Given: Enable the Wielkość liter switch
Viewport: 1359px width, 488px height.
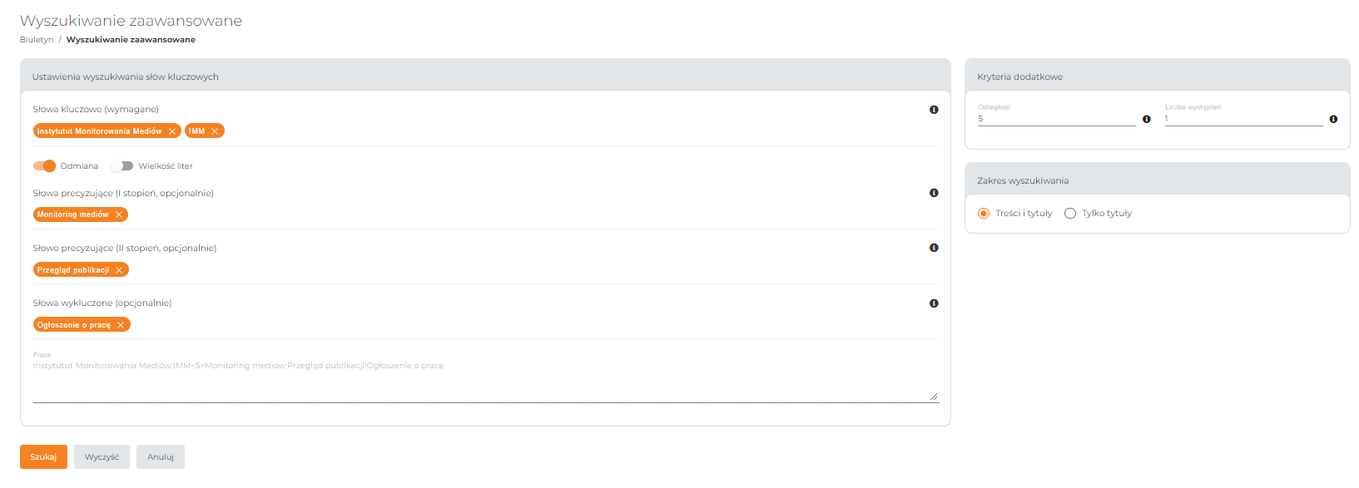Looking at the screenshot, I should pos(122,166).
